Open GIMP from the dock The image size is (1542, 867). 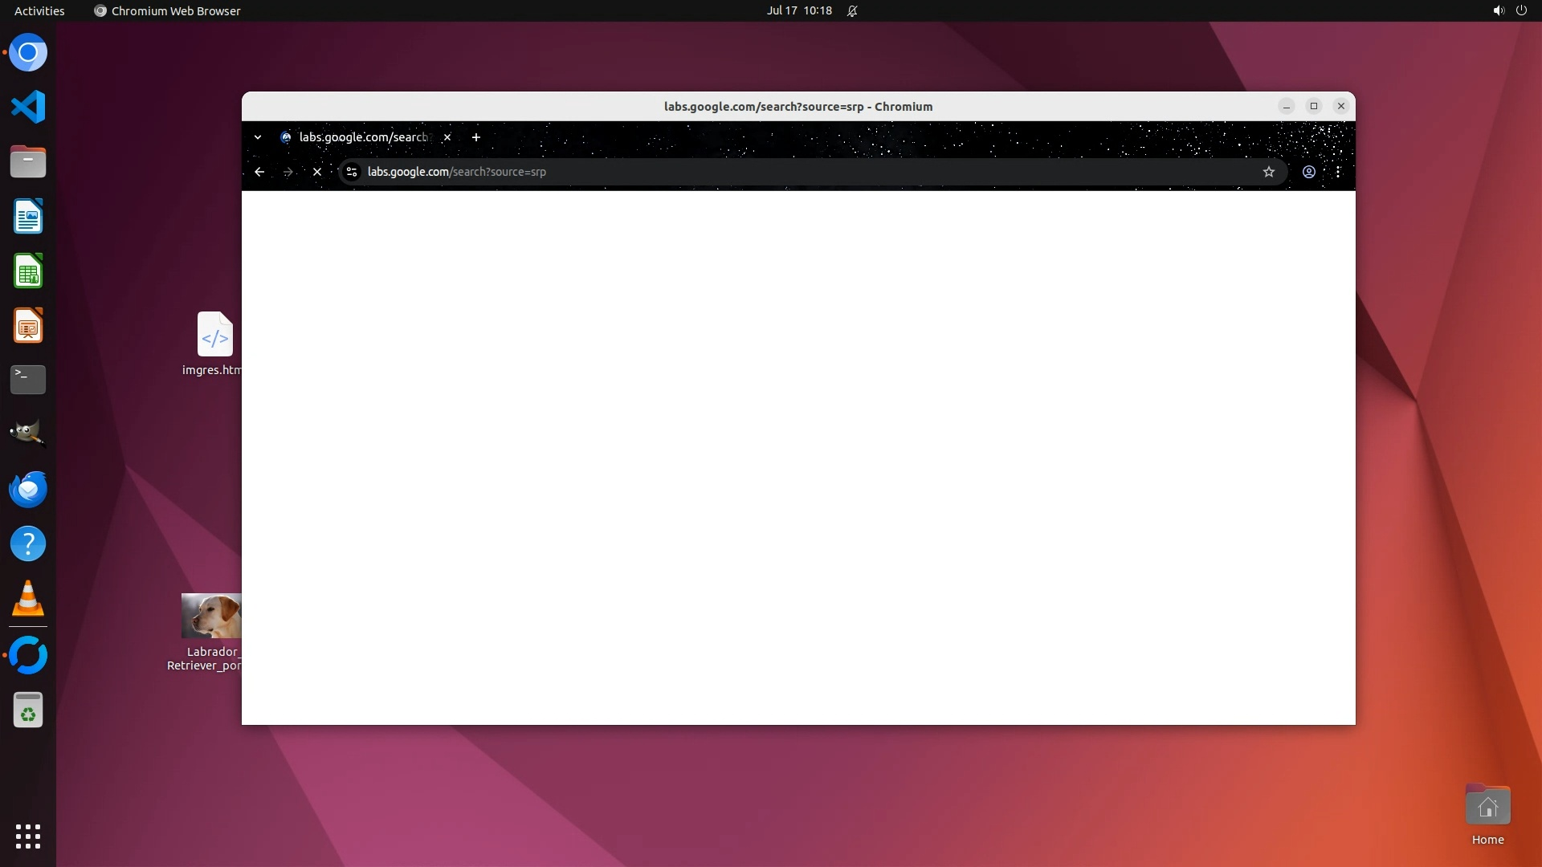coord(28,433)
